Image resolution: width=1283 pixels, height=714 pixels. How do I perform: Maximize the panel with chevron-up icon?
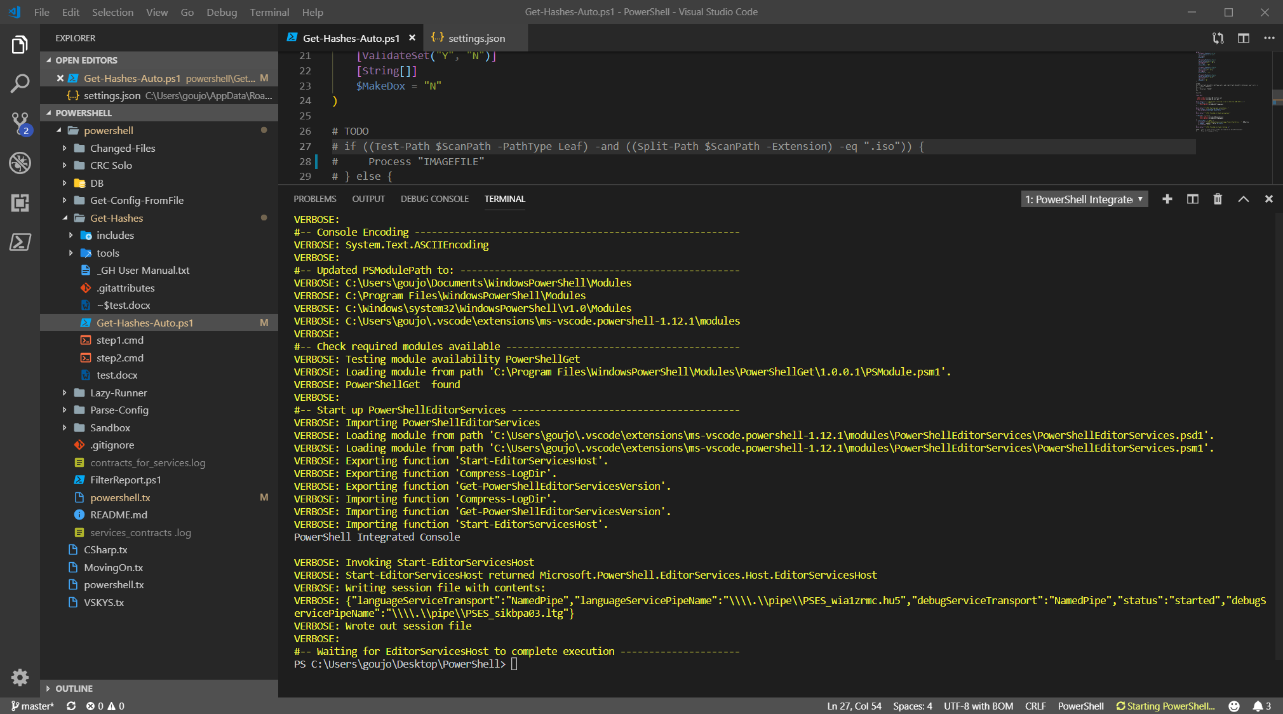pyautogui.click(x=1243, y=199)
